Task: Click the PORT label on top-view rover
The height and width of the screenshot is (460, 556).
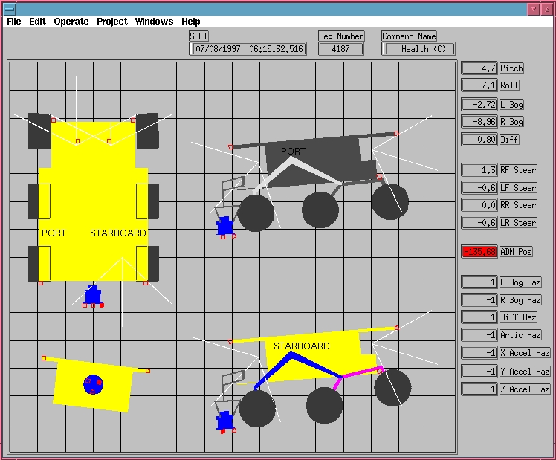Action: (x=54, y=233)
